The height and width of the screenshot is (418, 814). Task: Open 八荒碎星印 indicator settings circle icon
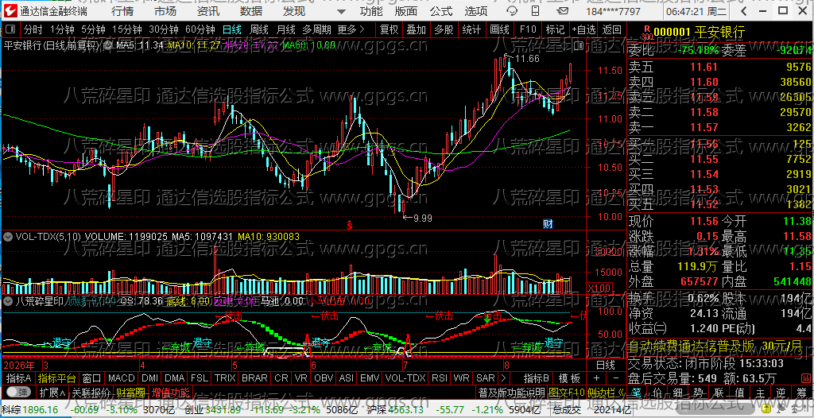click(x=8, y=300)
